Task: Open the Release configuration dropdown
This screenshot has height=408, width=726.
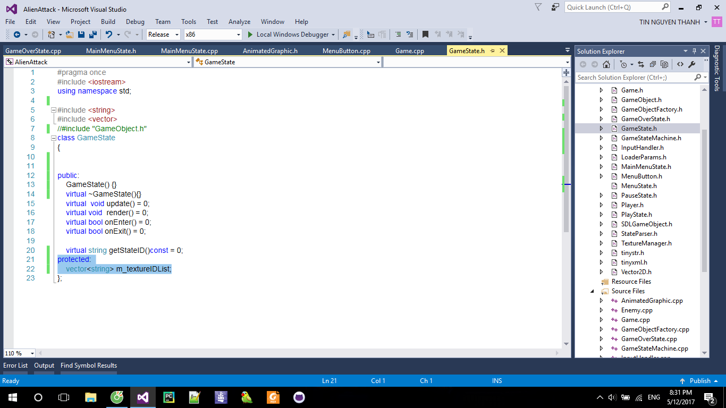Action: [163, 35]
